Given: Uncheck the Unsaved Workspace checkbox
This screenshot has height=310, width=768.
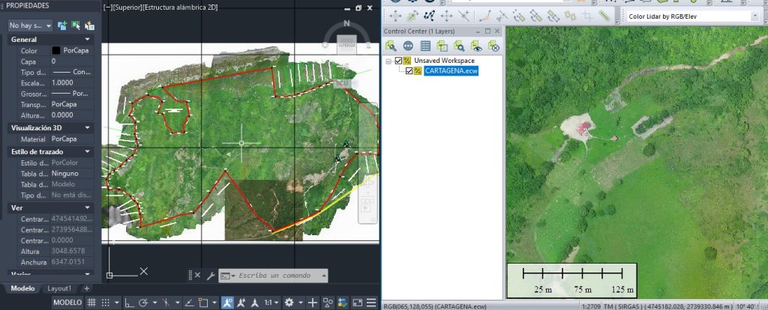Looking at the screenshot, I should click(x=398, y=61).
